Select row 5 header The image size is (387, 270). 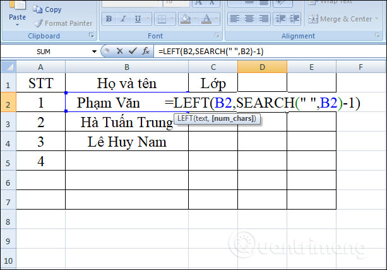pos(8,160)
